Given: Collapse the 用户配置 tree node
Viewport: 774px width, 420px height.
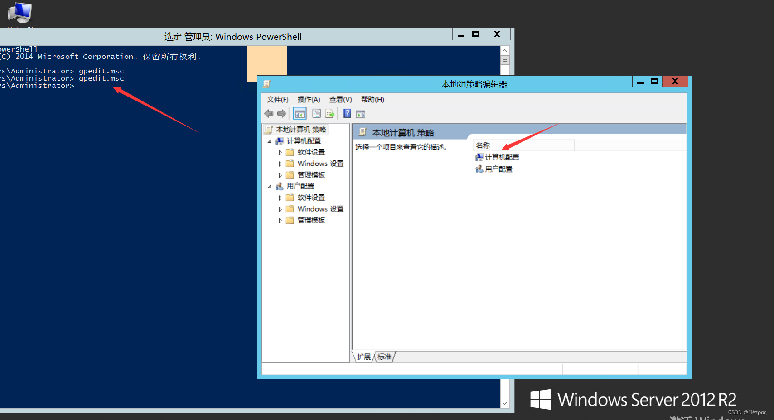Looking at the screenshot, I should 270,186.
